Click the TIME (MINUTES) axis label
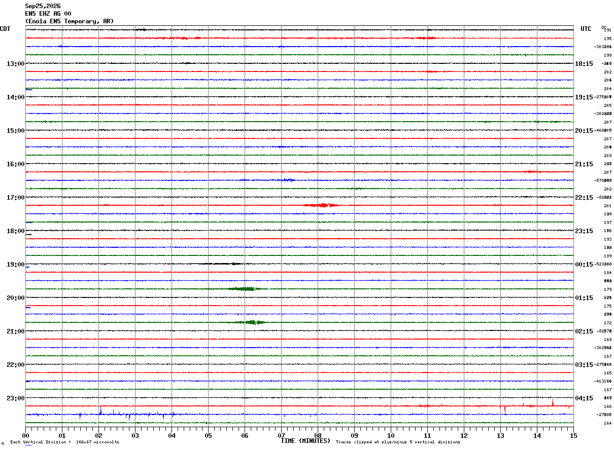Image resolution: width=614 pixels, height=449 pixels. coord(305,441)
